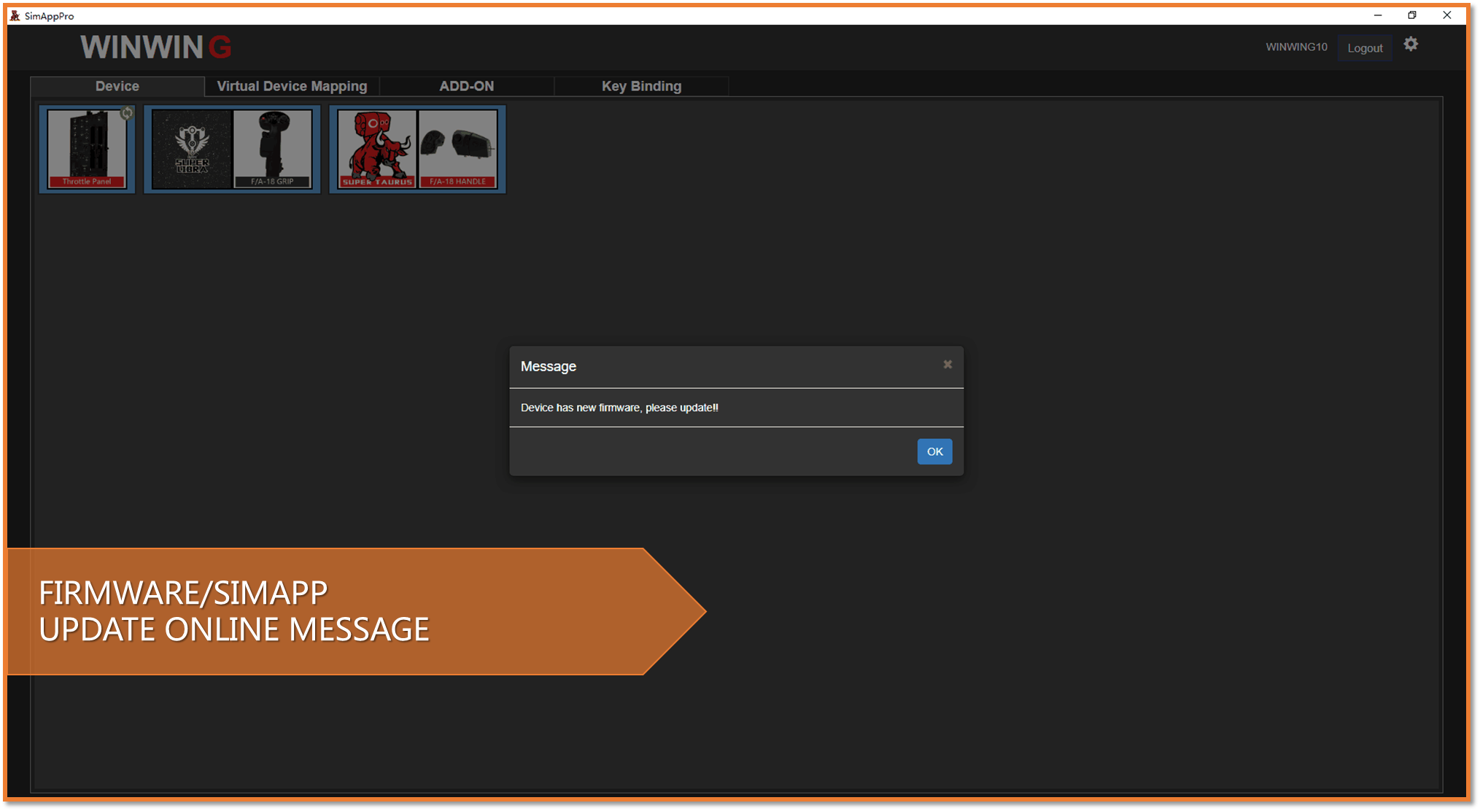Click the WINWING logo

155,47
